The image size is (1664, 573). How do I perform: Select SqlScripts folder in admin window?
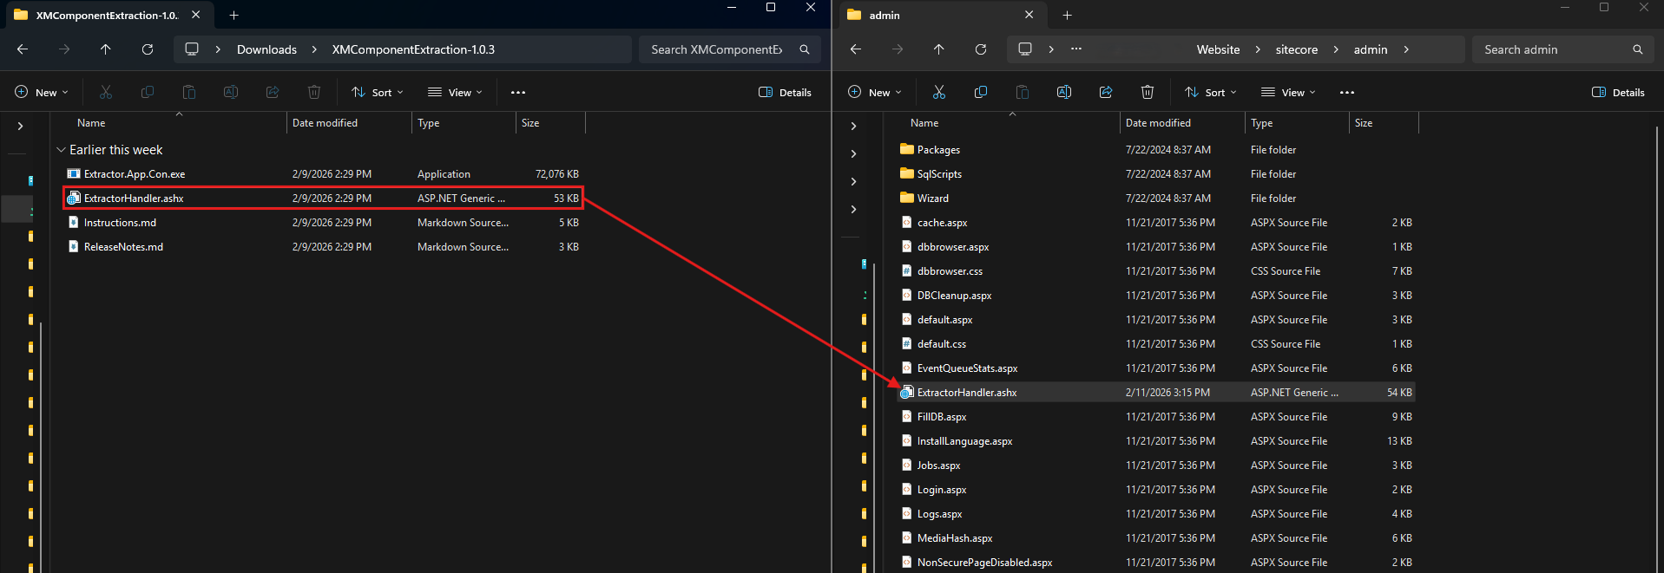1156,174
